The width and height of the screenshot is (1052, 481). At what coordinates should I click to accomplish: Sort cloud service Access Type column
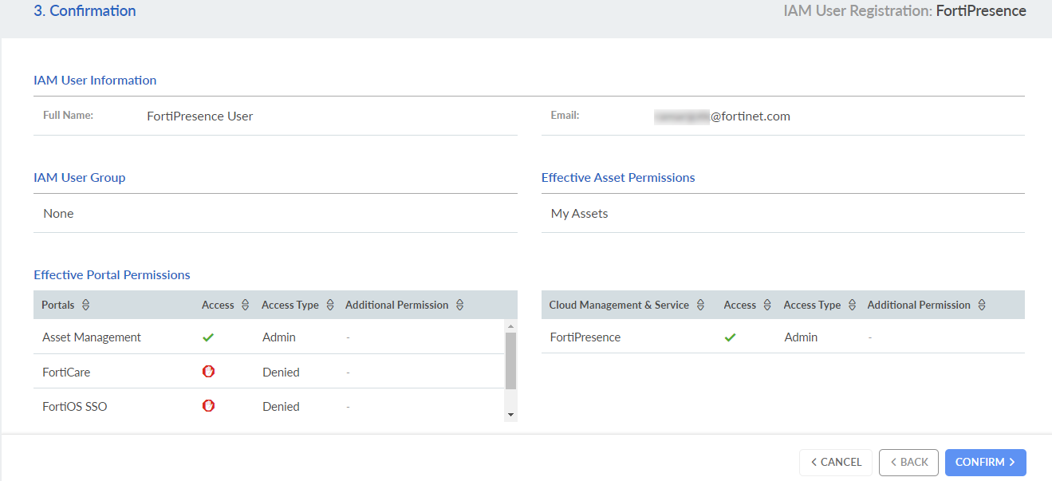coord(852,305)
